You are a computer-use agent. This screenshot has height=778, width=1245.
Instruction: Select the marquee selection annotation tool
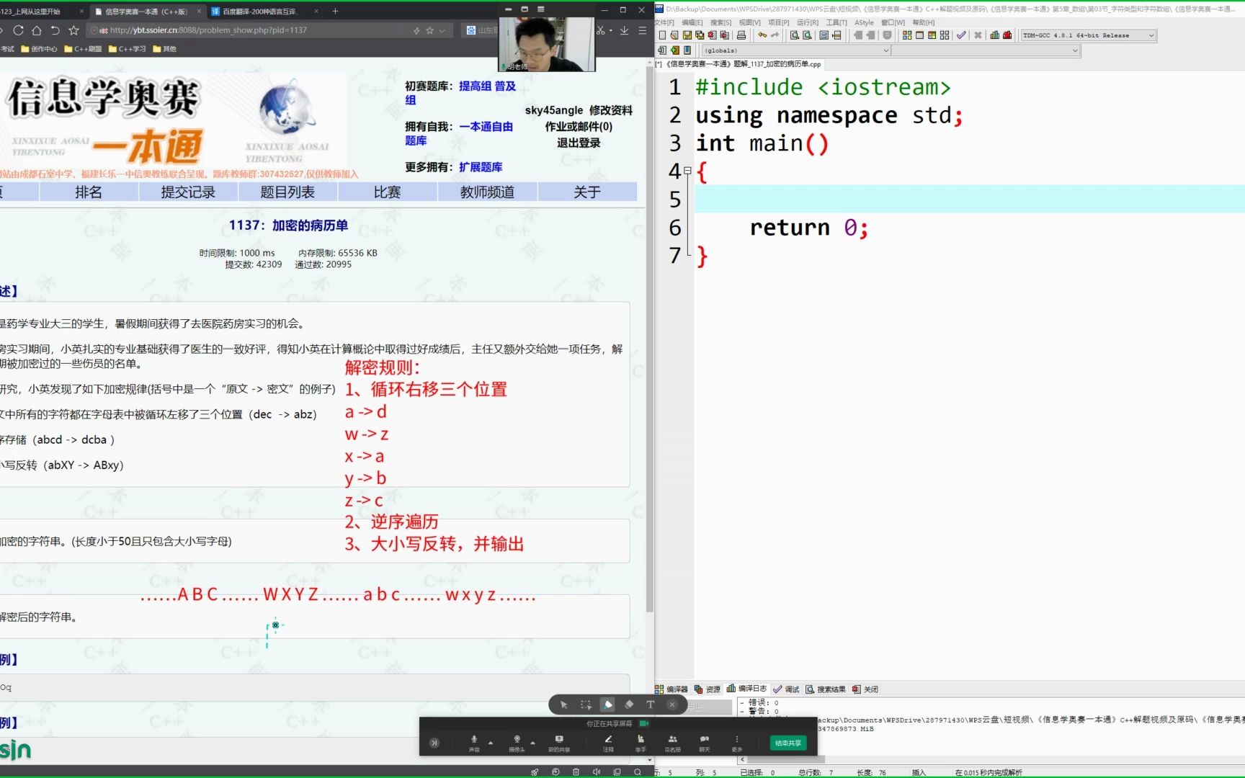point(586,705)
